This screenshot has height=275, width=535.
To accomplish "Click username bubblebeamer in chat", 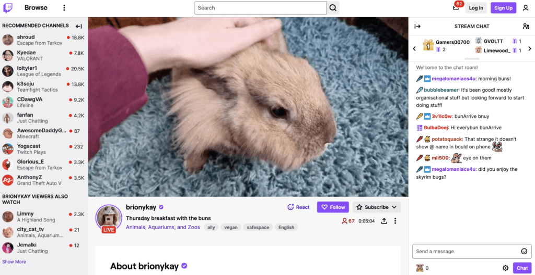I will coord(441,90).
